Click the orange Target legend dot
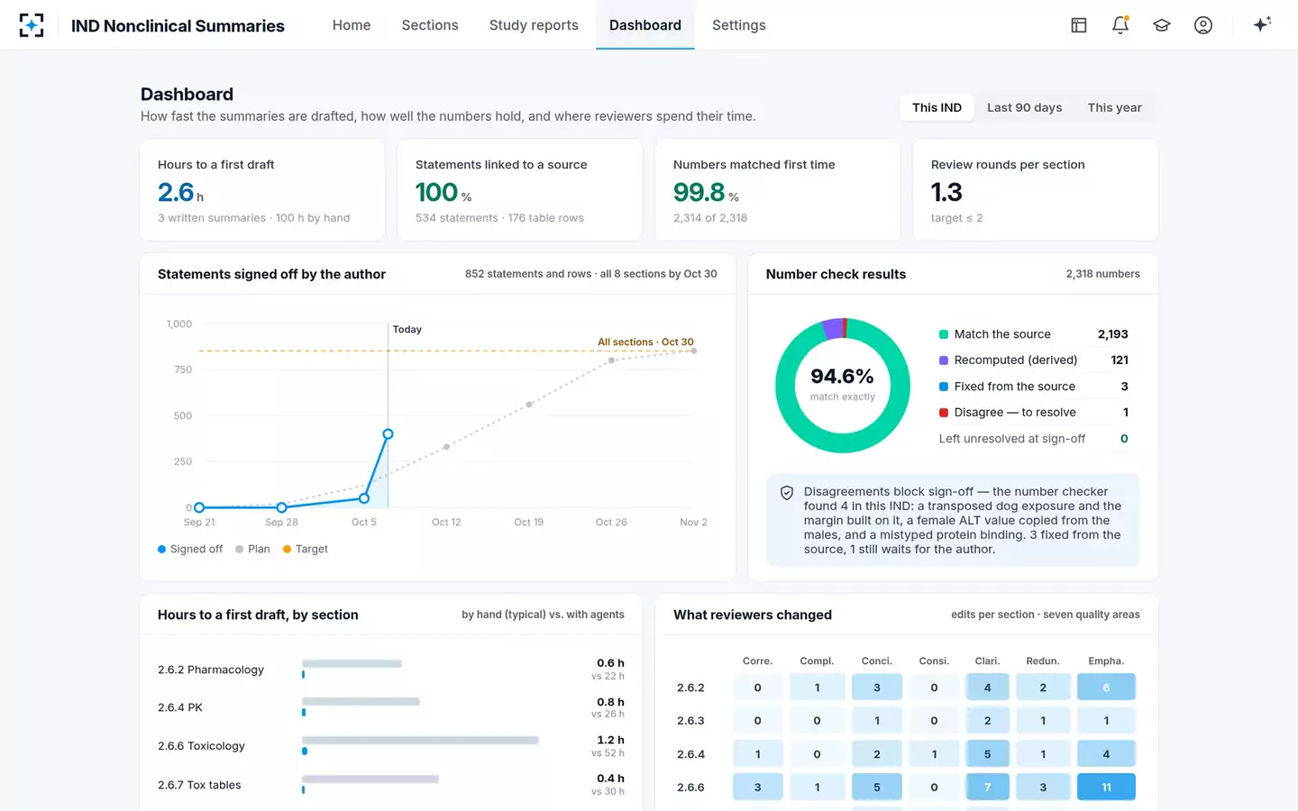This screenshot has width=1298, height=811. (288, 549)
